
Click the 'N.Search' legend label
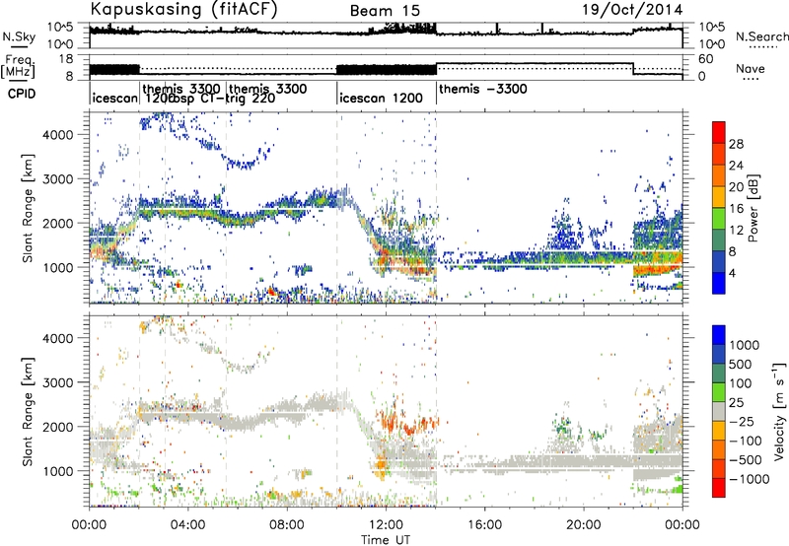point(761,36)
